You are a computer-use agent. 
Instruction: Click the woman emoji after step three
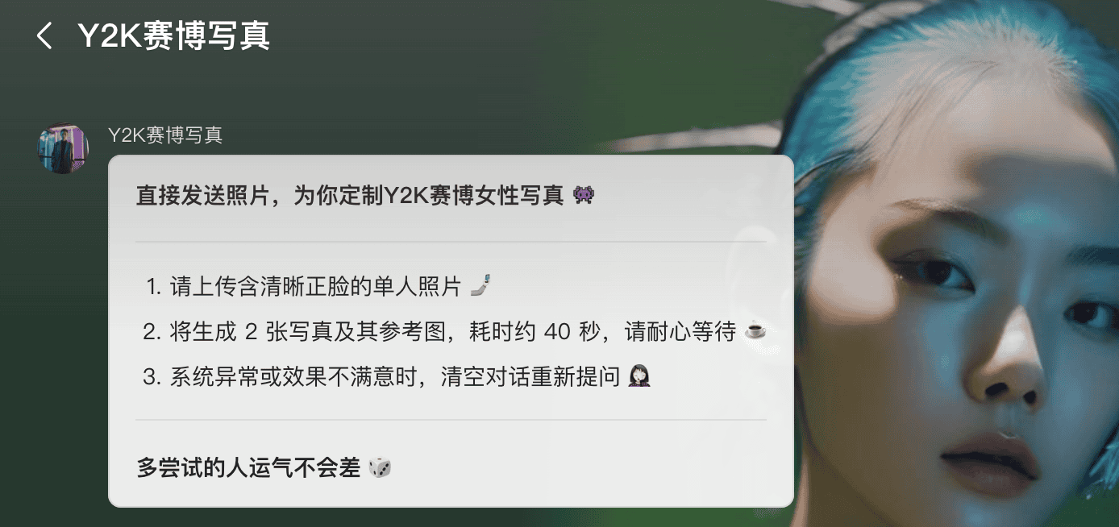[639, 376]
